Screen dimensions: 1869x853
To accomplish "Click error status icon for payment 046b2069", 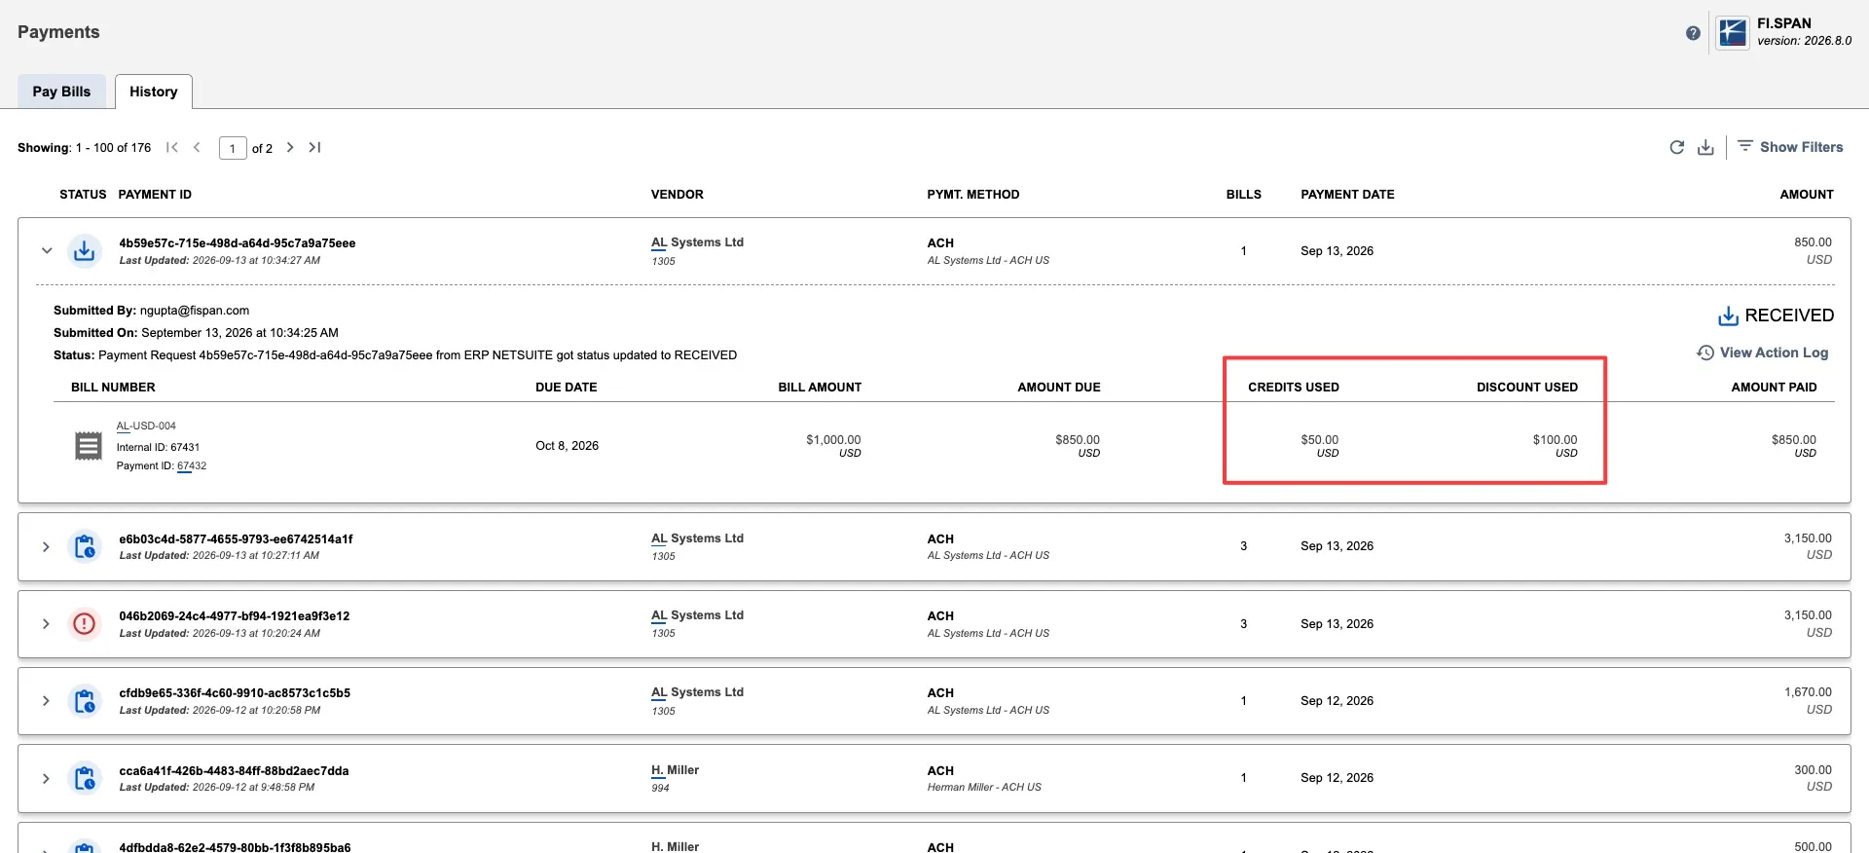I will point(85,624).
